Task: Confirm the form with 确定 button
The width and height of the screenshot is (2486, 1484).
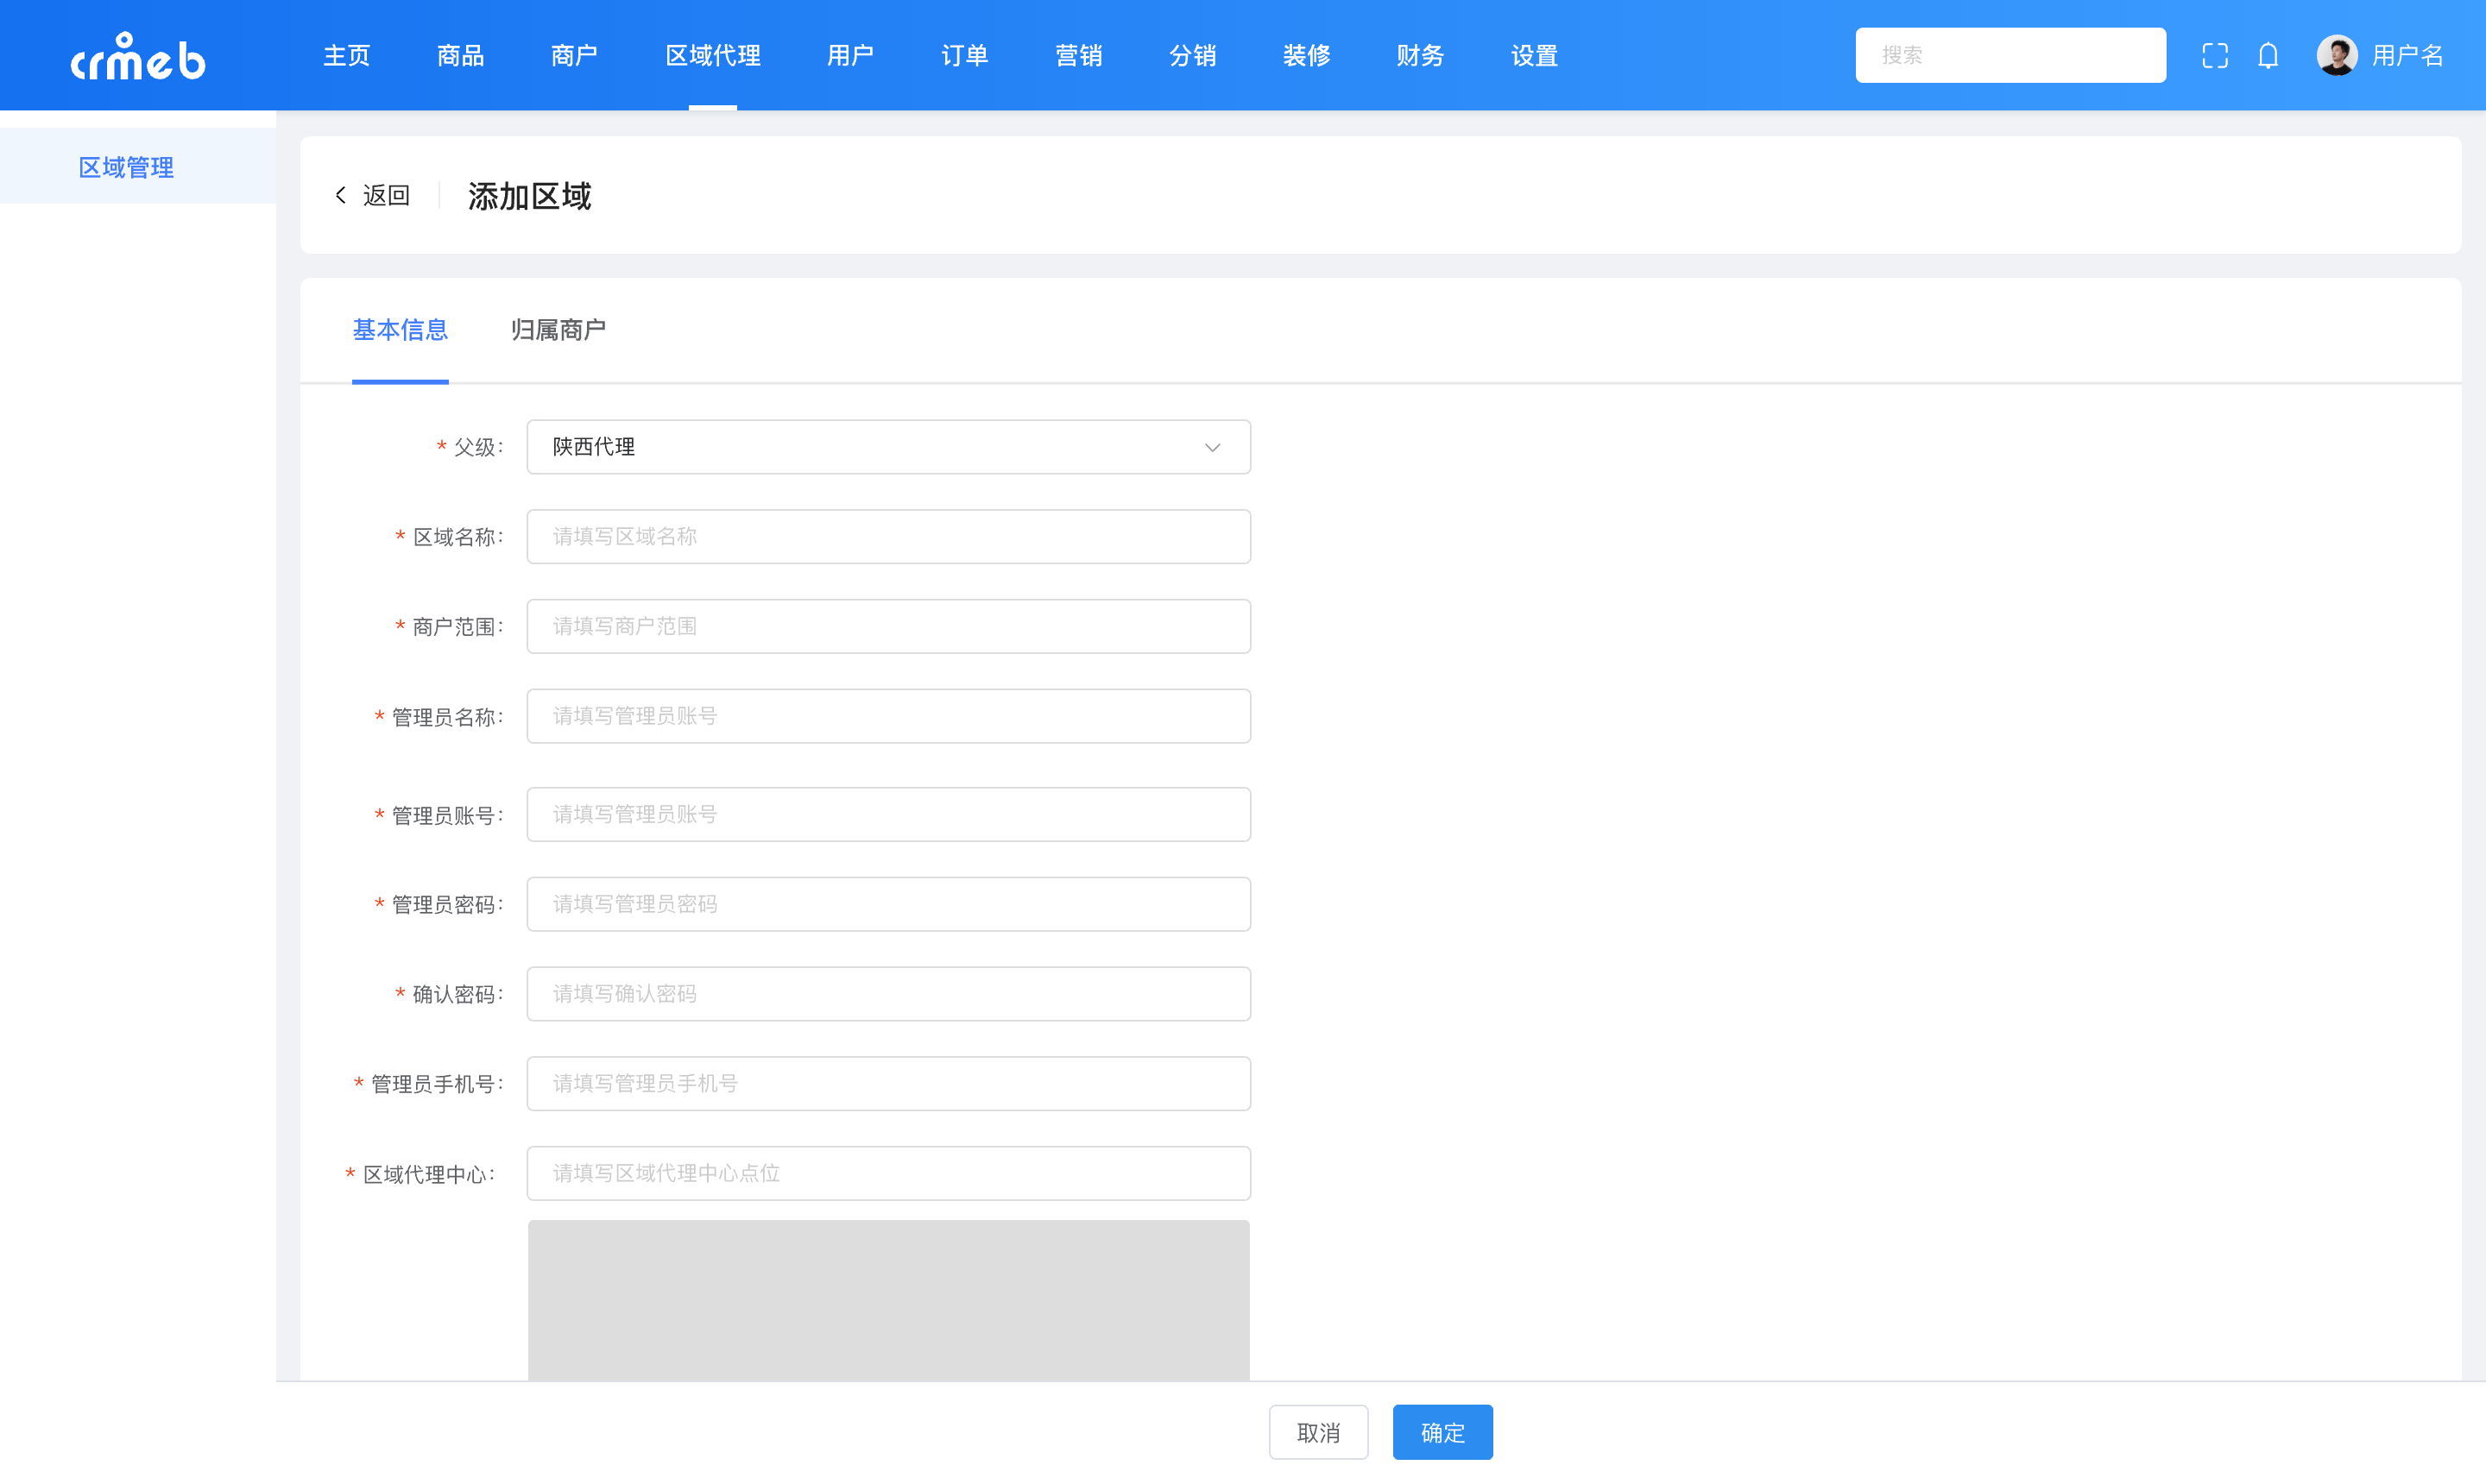Action: pos(1442,1432)
